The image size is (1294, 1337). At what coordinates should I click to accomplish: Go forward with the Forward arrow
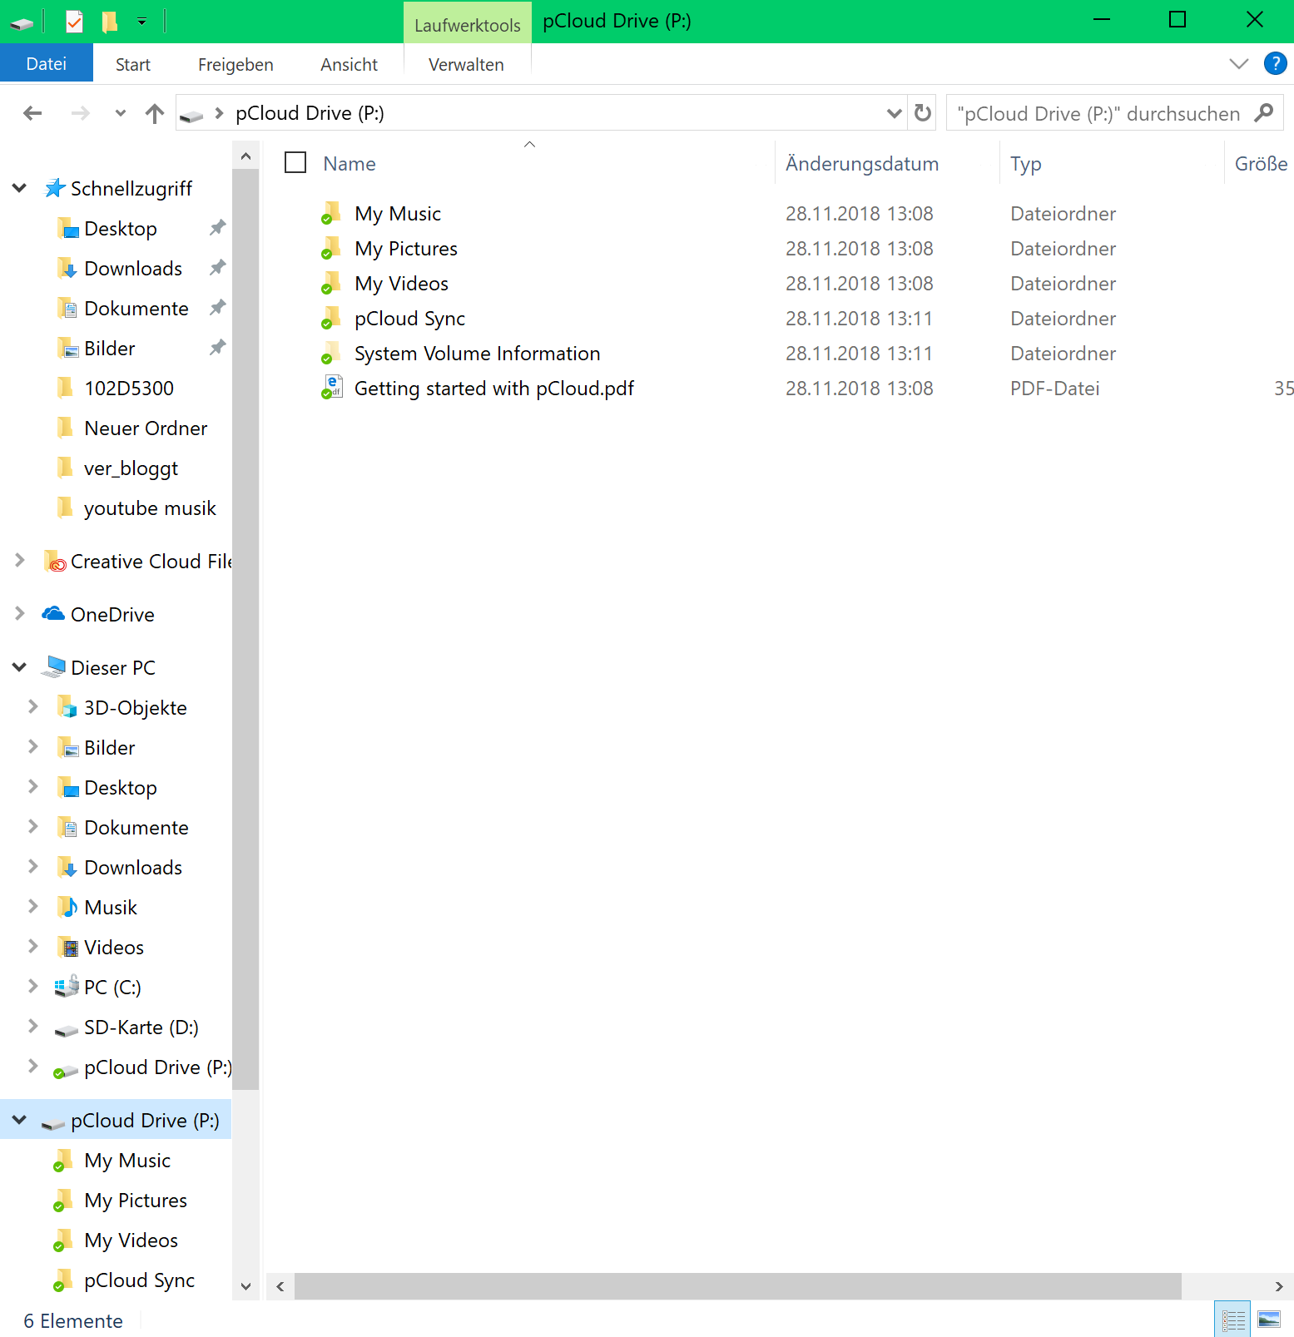[x=80, y=113]
